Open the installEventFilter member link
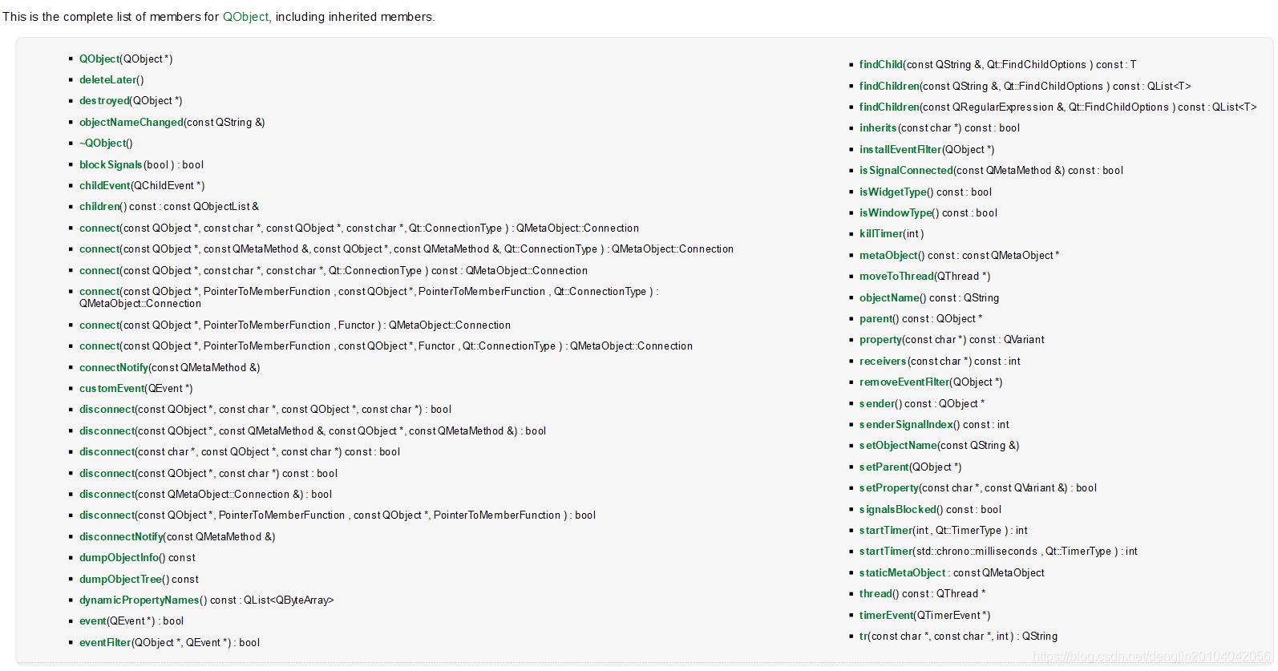Viewport: 1278px width, 671px height. 900,150
